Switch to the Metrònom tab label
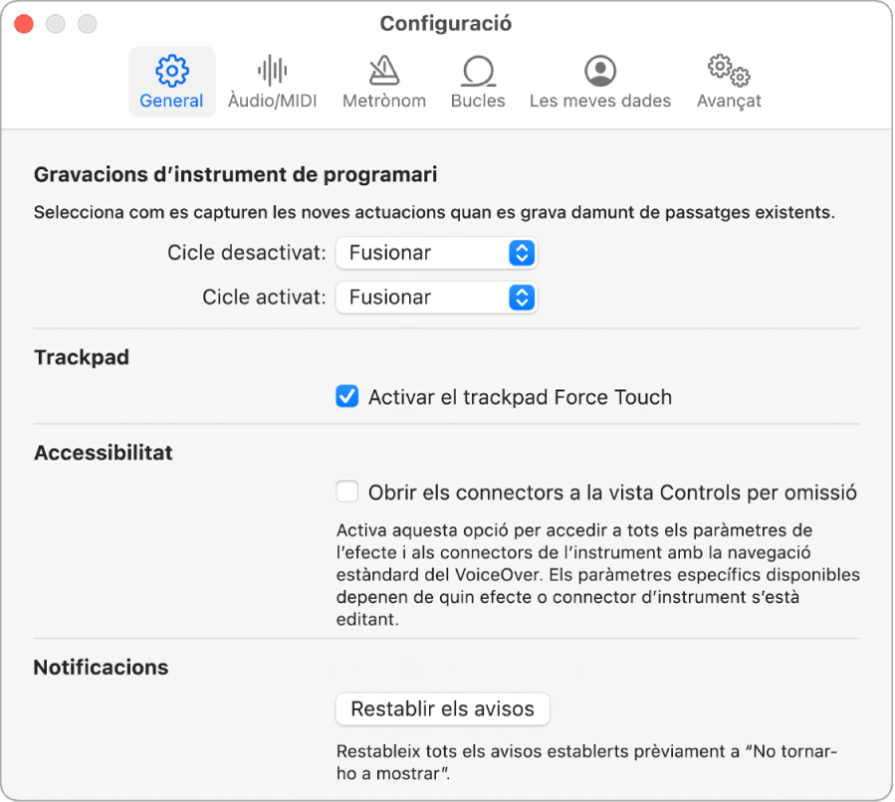Viewport: 895px width, 802px height. click(383, 100)
